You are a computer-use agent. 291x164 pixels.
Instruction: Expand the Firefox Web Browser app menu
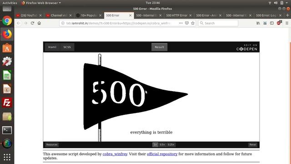click(41, 3)
